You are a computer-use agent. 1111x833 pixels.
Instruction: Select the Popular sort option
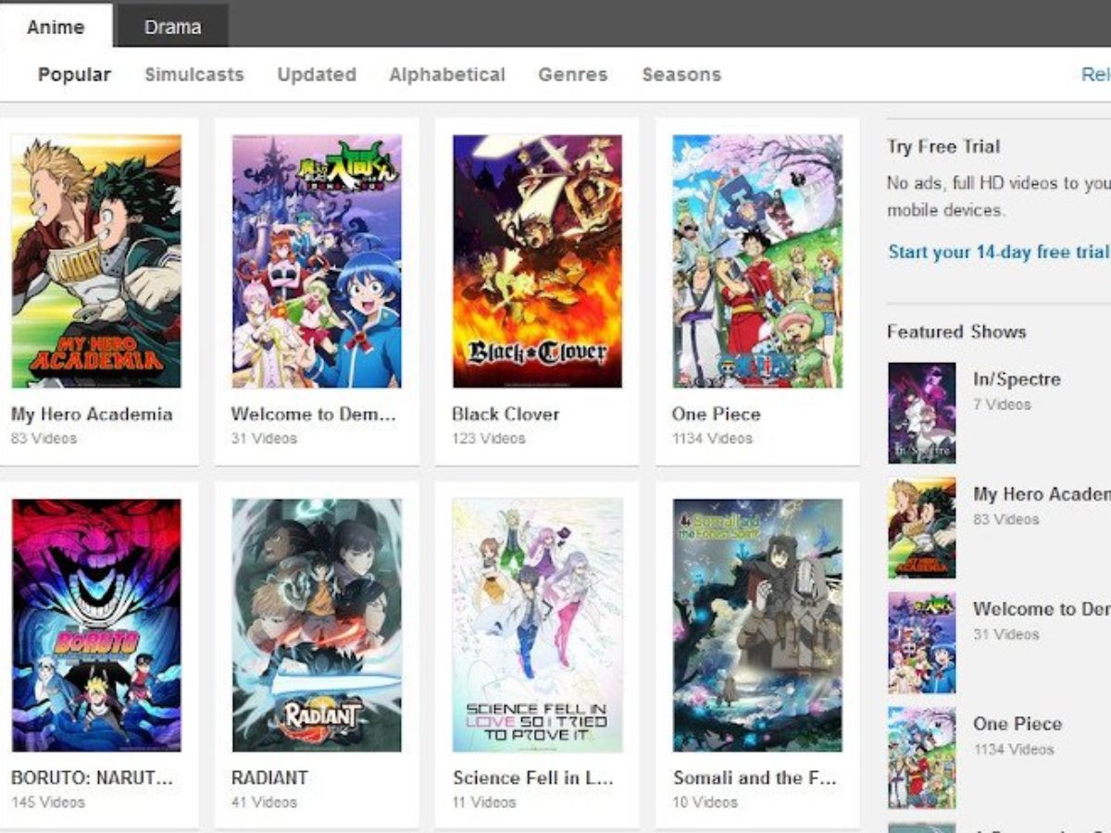point(74,75)
